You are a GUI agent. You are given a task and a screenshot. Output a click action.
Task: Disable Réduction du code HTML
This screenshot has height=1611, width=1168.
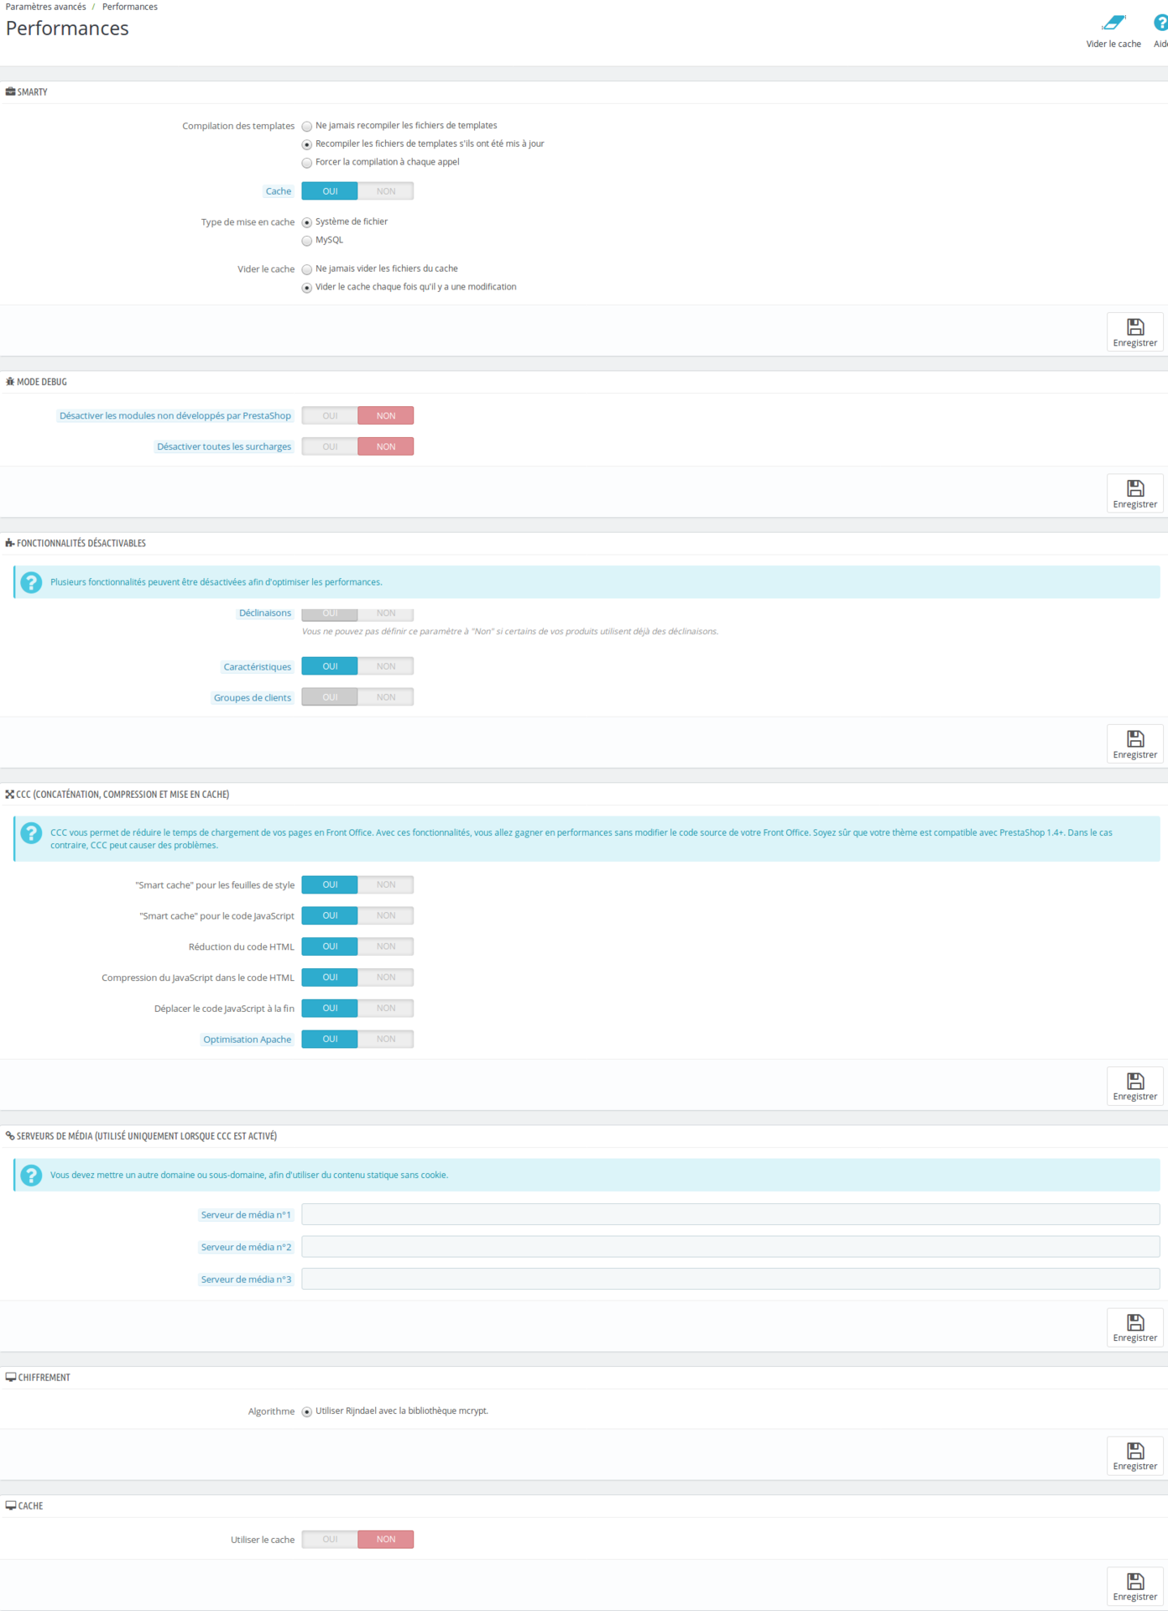click(386, 946)
